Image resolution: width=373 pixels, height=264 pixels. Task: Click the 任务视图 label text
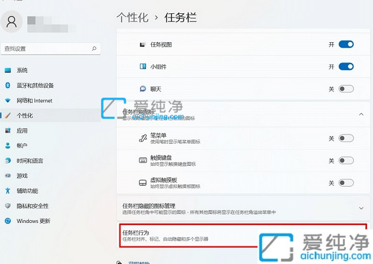tap(161, 44)
